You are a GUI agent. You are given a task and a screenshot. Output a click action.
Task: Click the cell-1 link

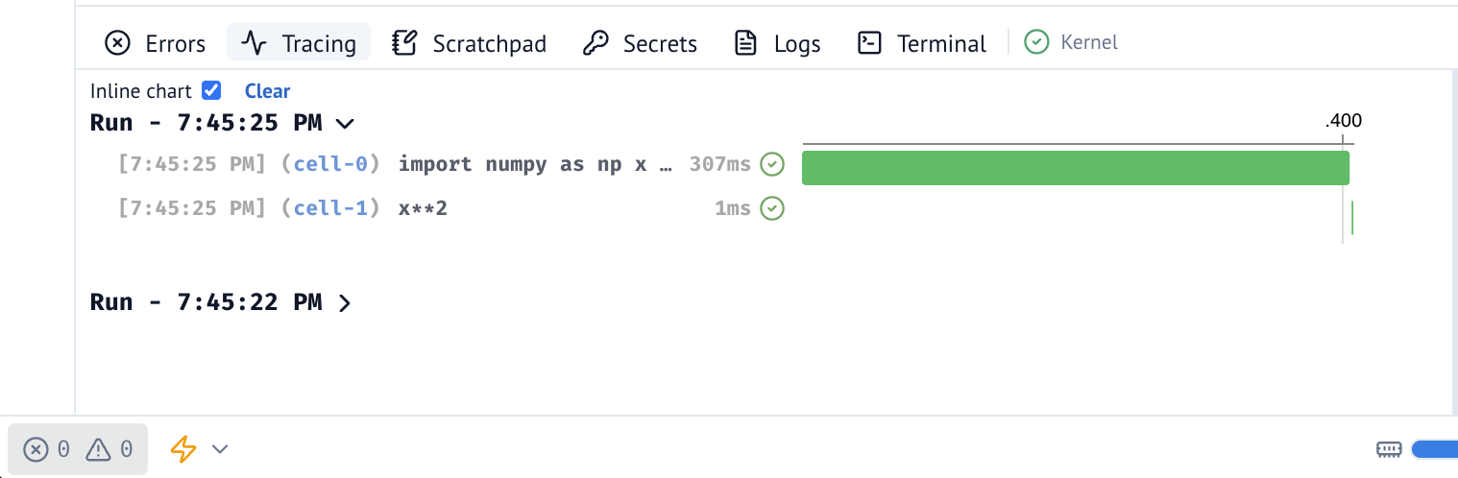(x=329, y=208)
